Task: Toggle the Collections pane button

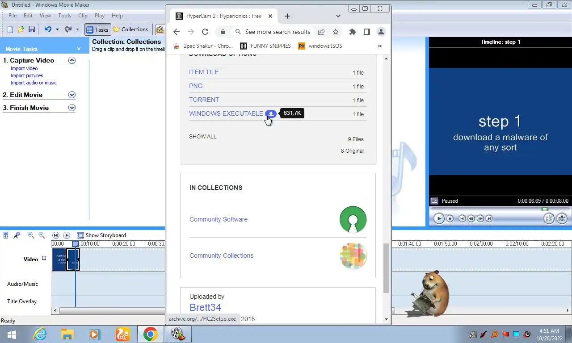Action: point(130,29)
